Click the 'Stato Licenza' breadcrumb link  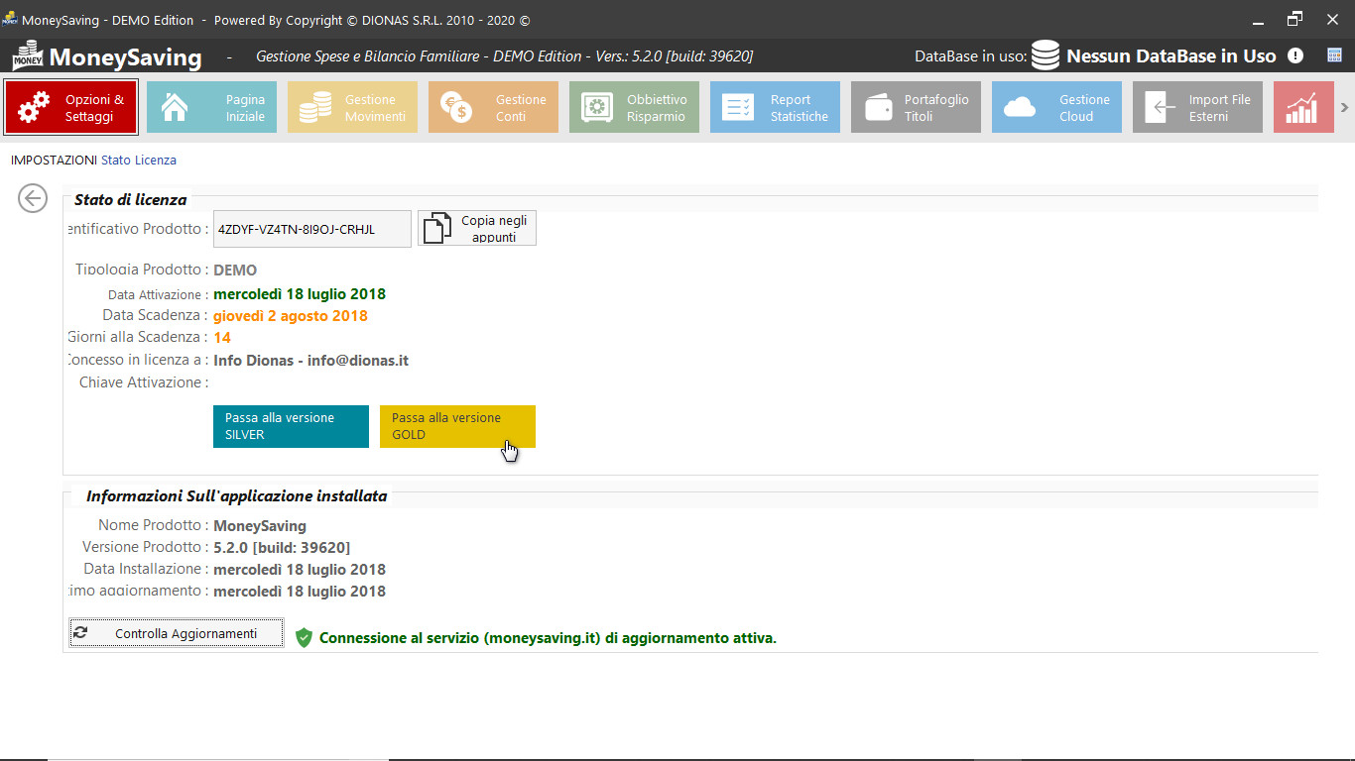click(x=139, y=160)
